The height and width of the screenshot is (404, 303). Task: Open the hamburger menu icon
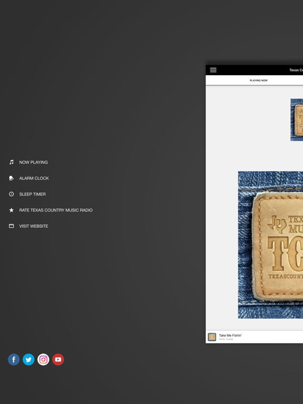(213, 70)
